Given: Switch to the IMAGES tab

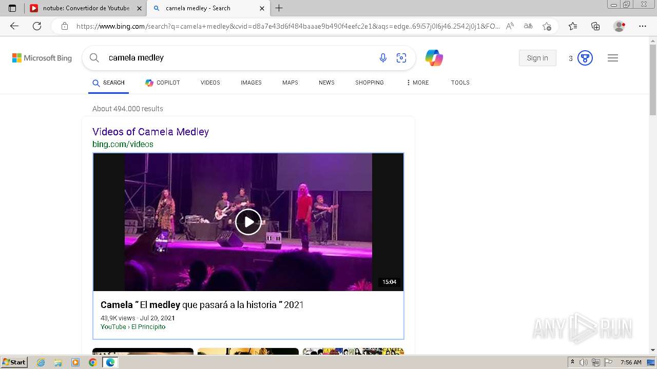Looking at the screenshot, I should (x=251, y=83).
